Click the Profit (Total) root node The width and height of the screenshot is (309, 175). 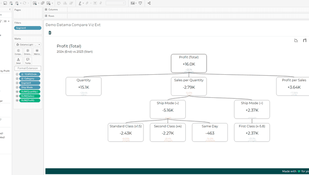[x=189, y=63]
